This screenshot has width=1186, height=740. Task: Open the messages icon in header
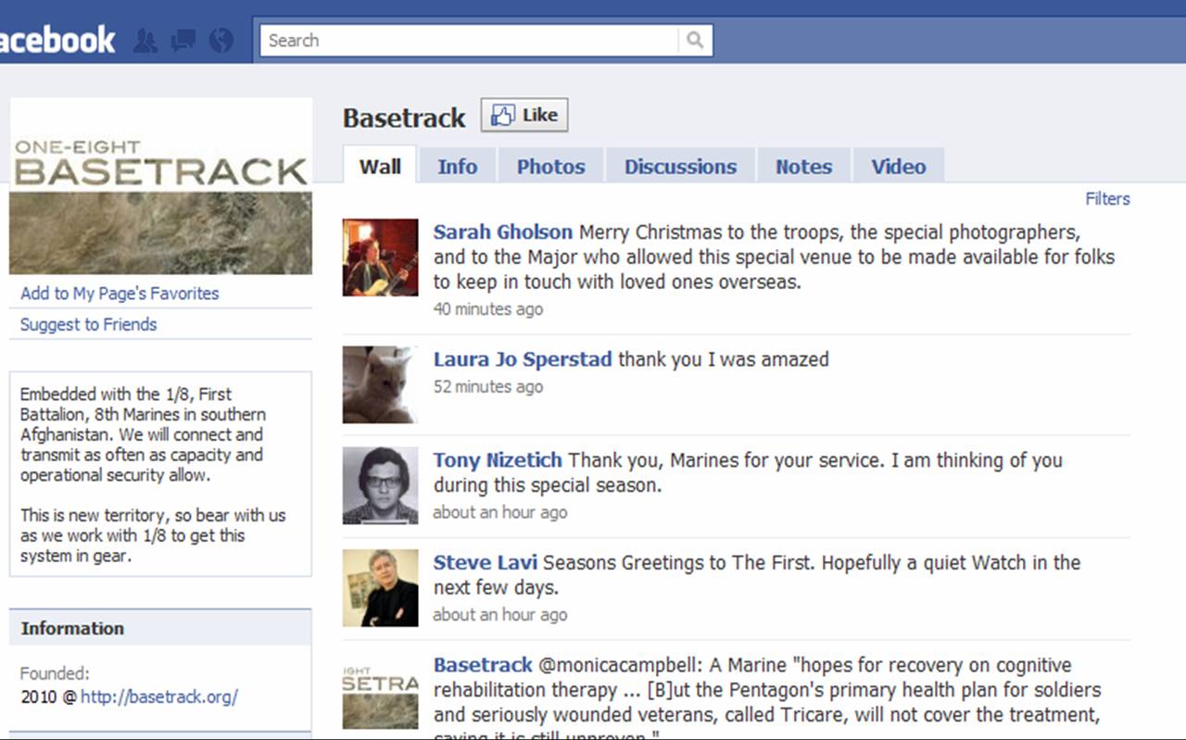point(183,41)
